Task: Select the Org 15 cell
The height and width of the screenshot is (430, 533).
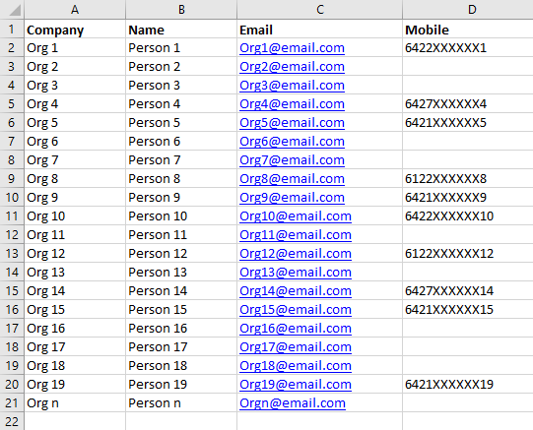Action: click(75, 310)
